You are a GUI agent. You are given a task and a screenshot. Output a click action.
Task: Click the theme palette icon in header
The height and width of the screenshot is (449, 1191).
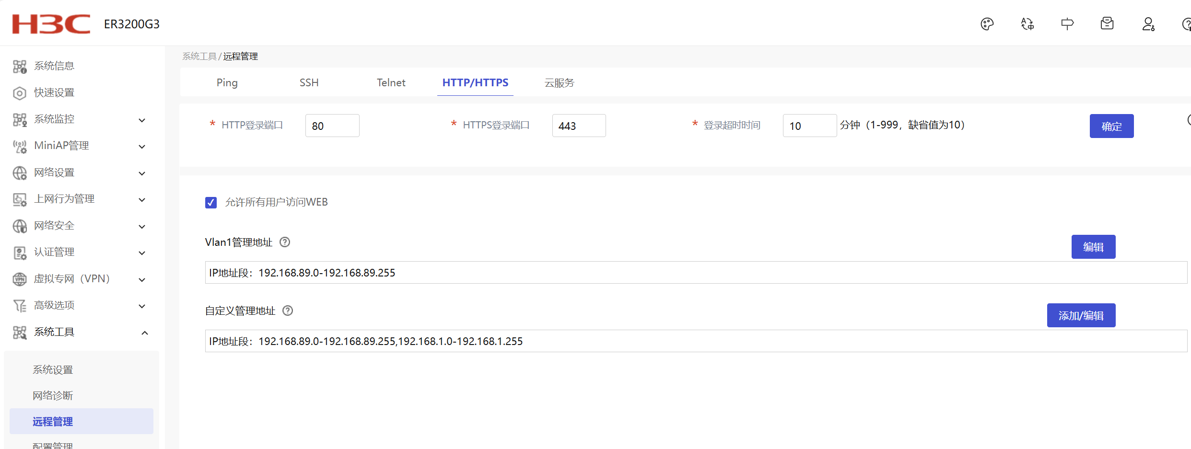click(x=987, y=24)
